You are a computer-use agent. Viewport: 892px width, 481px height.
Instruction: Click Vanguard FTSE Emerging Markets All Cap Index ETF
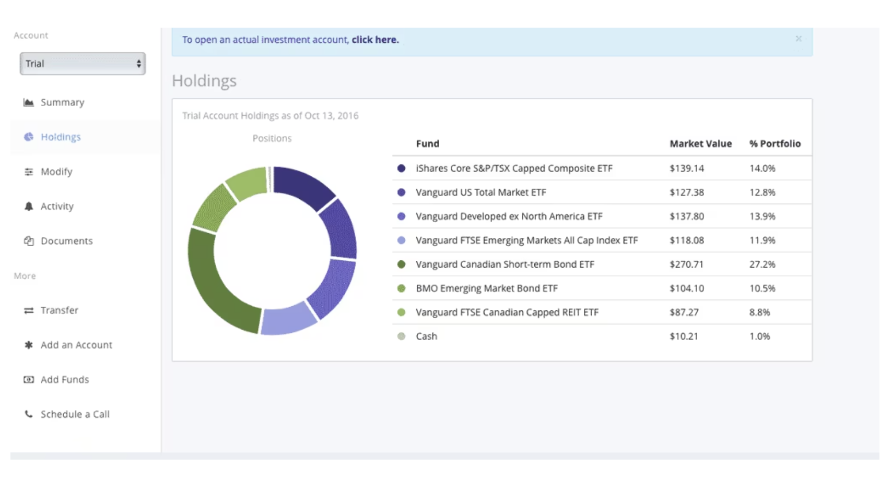[527, 240]
